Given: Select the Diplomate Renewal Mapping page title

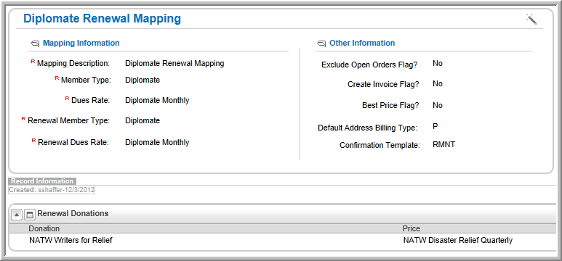Looking at the screenshot, I should (x=103, y=19).
